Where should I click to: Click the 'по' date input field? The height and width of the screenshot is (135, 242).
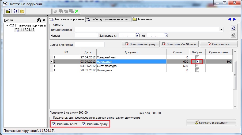pyautogui.click(x=156, y=36)
